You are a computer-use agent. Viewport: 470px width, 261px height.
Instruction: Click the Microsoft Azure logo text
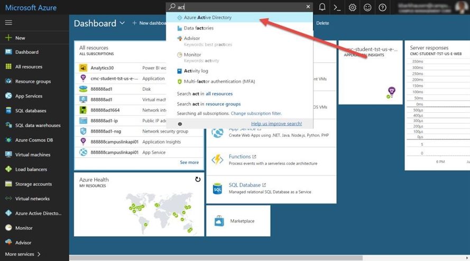point(31,8)
